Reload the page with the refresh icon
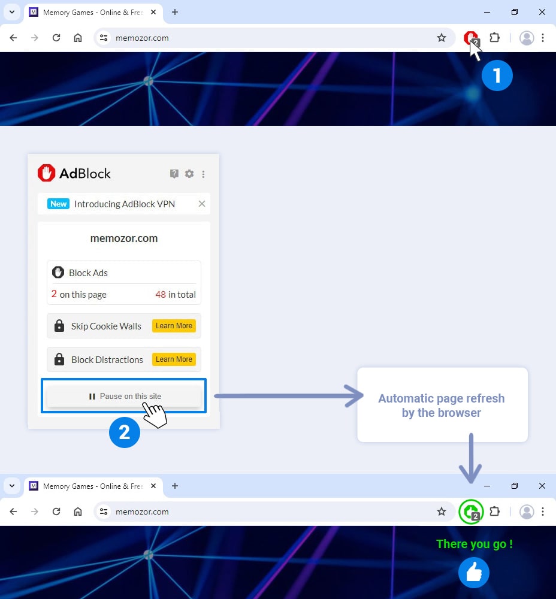Viewport: 556px width, 599px height. 56,37
